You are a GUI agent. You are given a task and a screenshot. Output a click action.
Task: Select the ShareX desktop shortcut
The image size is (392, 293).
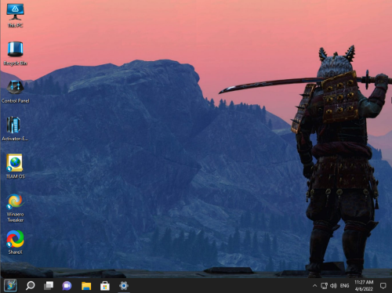tap(15, 242)
